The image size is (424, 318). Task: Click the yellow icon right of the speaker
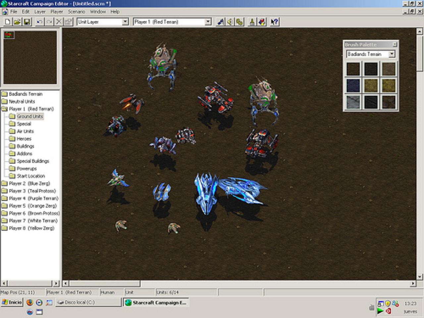point(239,22)
